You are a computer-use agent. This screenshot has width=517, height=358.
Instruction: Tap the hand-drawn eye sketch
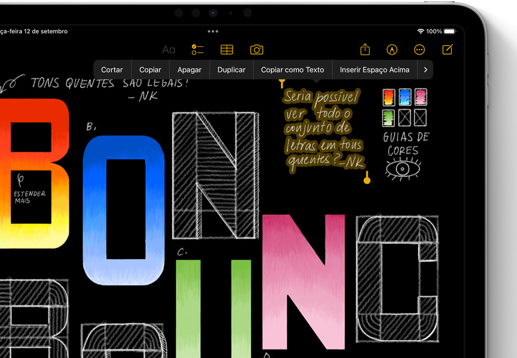[x=403, y=169]
